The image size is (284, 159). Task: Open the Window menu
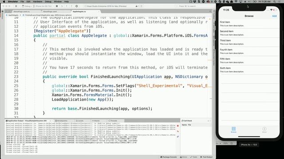(58, 1)
